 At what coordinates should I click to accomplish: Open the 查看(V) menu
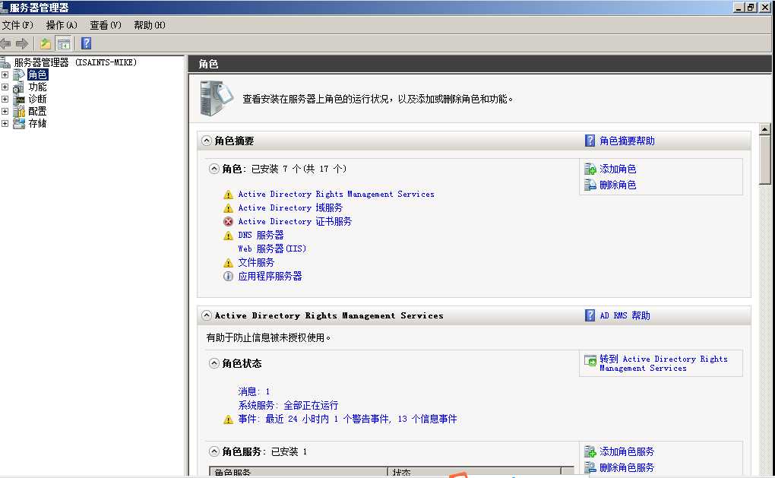pyautogui.click(x=106, y=25)
